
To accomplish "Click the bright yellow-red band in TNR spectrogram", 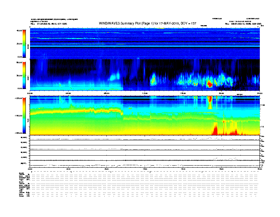I will click(x=77, y=111).
